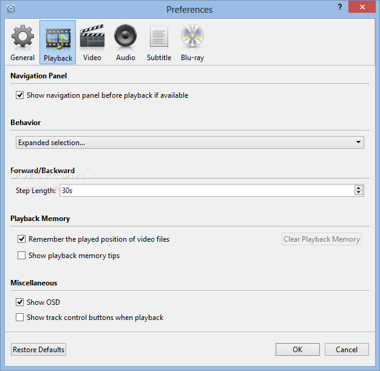Confirm preferences with OK button
This screenshot has height=371, width=380.
297,349
